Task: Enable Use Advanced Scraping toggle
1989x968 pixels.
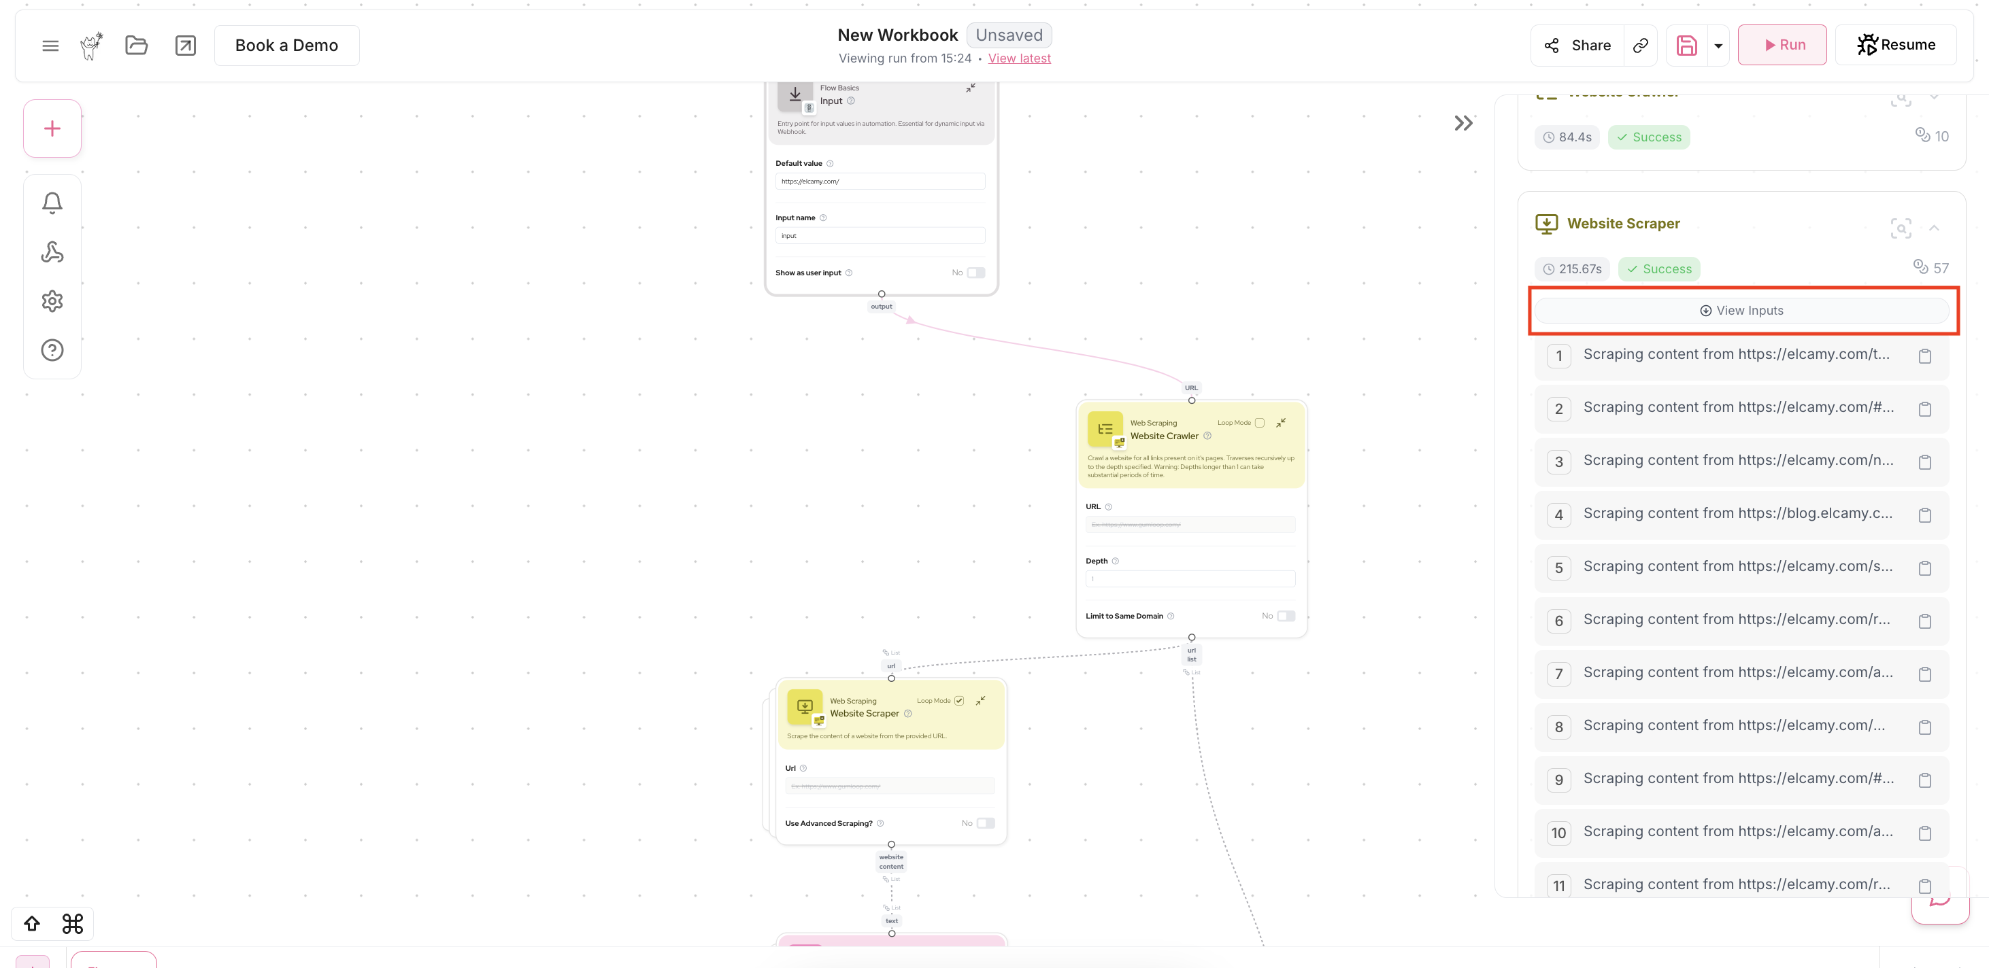Action: [985, 823]
